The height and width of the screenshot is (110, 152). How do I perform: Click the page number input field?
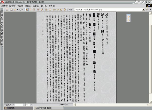[19, 105]
